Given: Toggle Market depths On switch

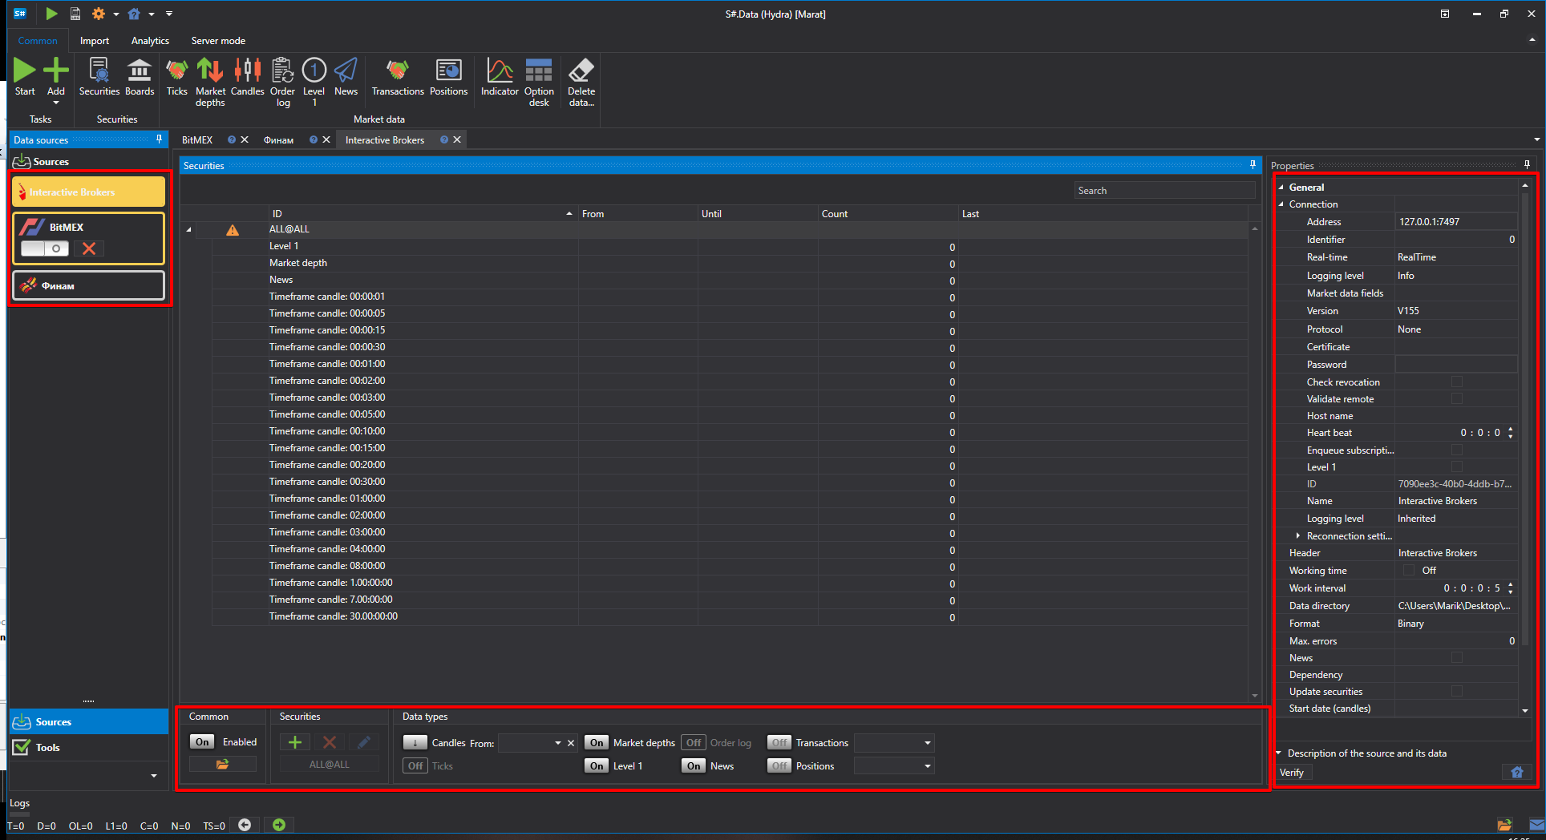Looking at the screenshot, I should coord(597,743).
